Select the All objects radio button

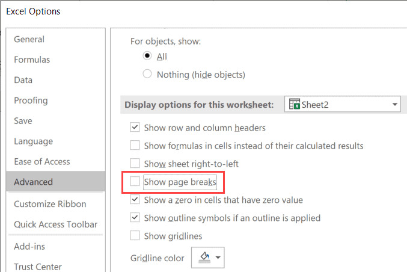tap(147, 57)
